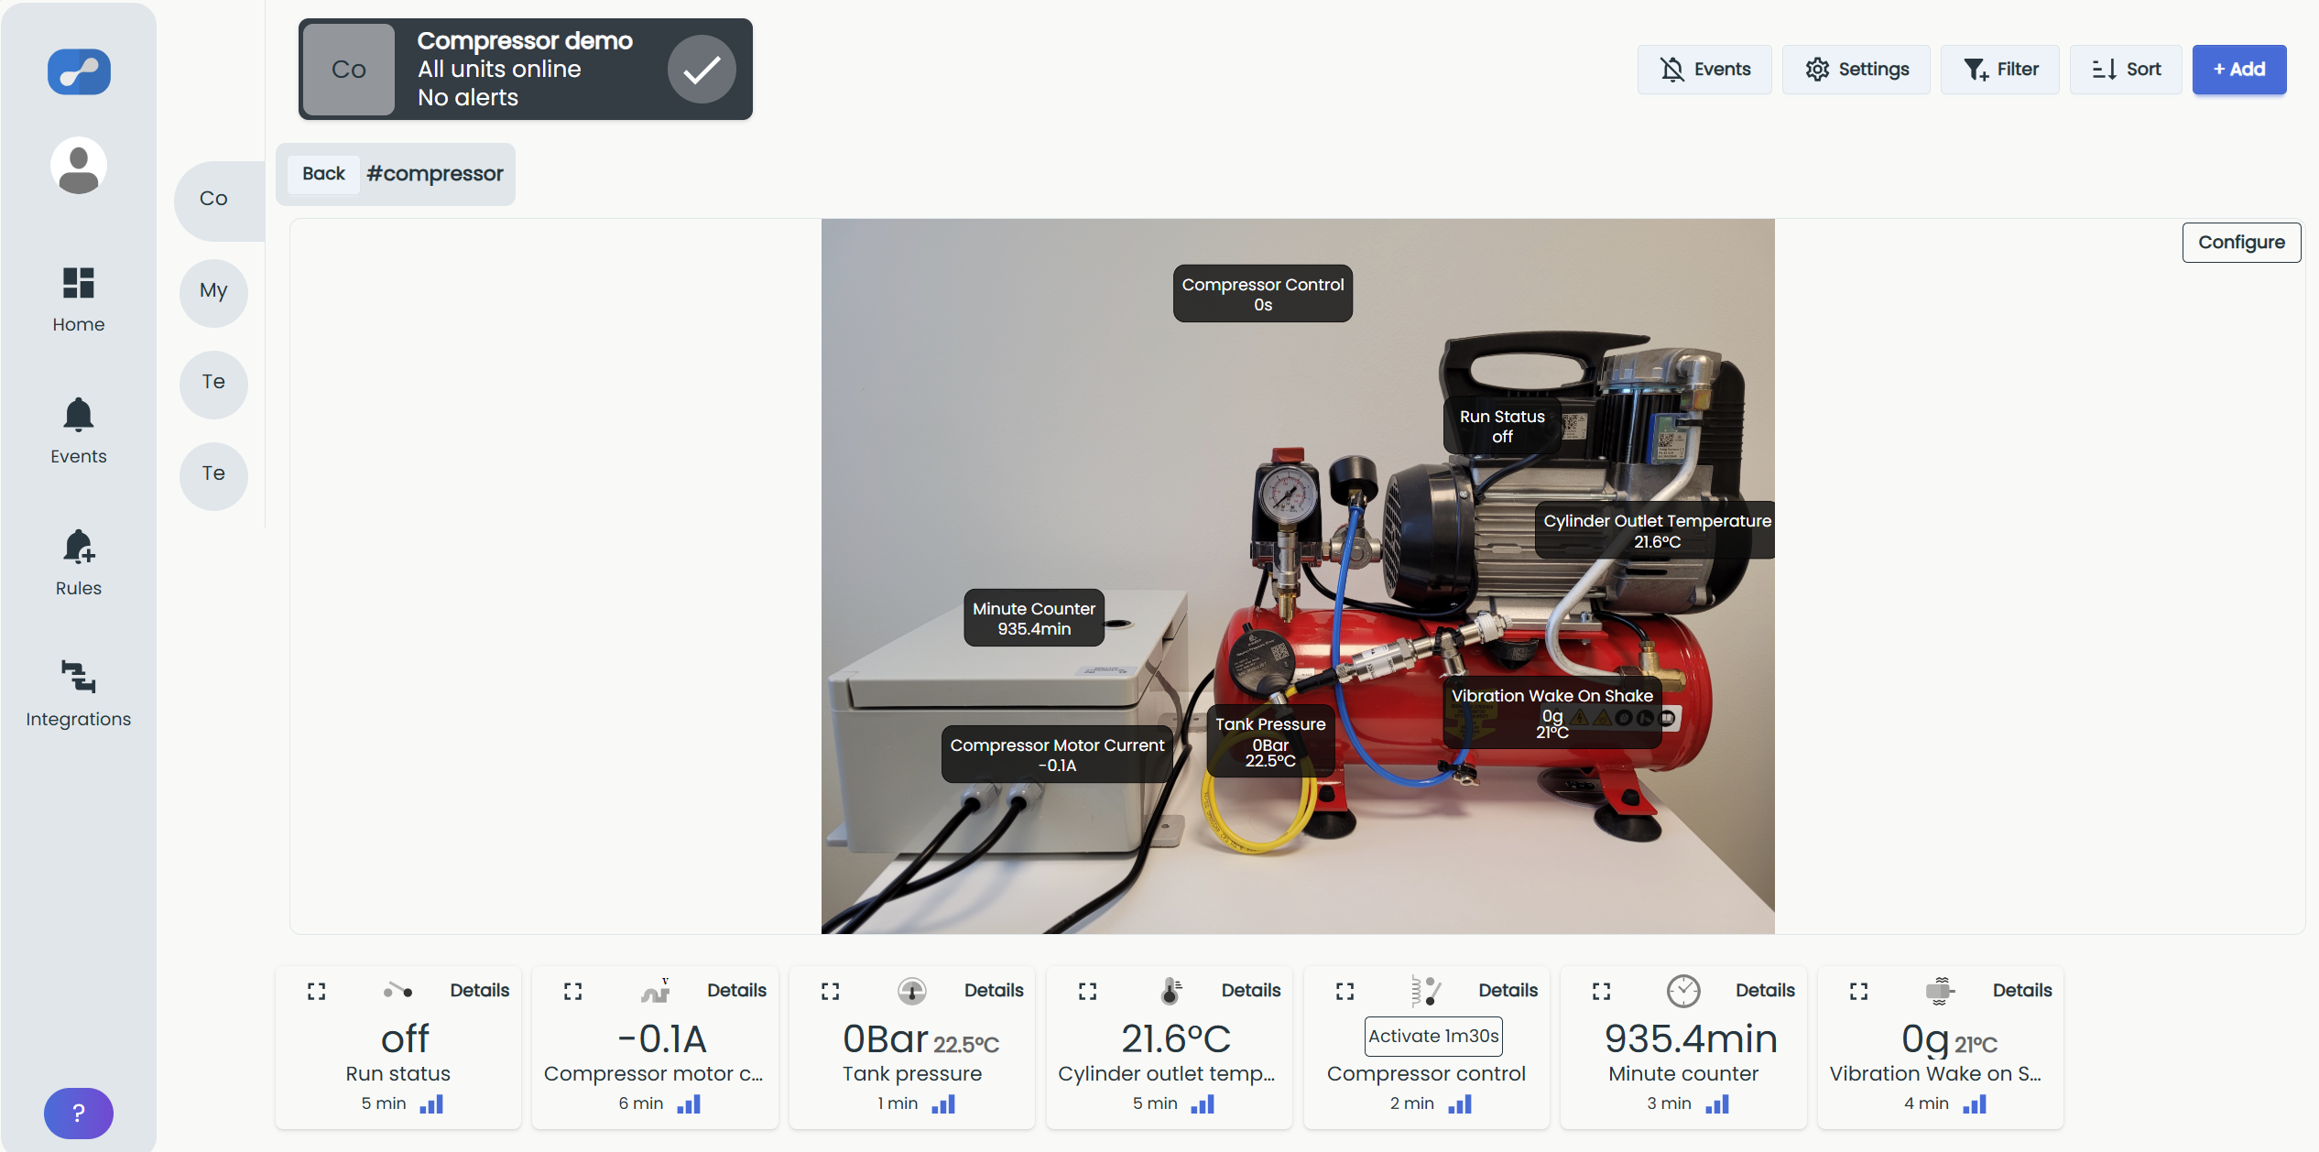Image resolution: width=2319 pixels, height=1152 pixels.
Task: Select the Co group circle in group list
Action: 214,199
